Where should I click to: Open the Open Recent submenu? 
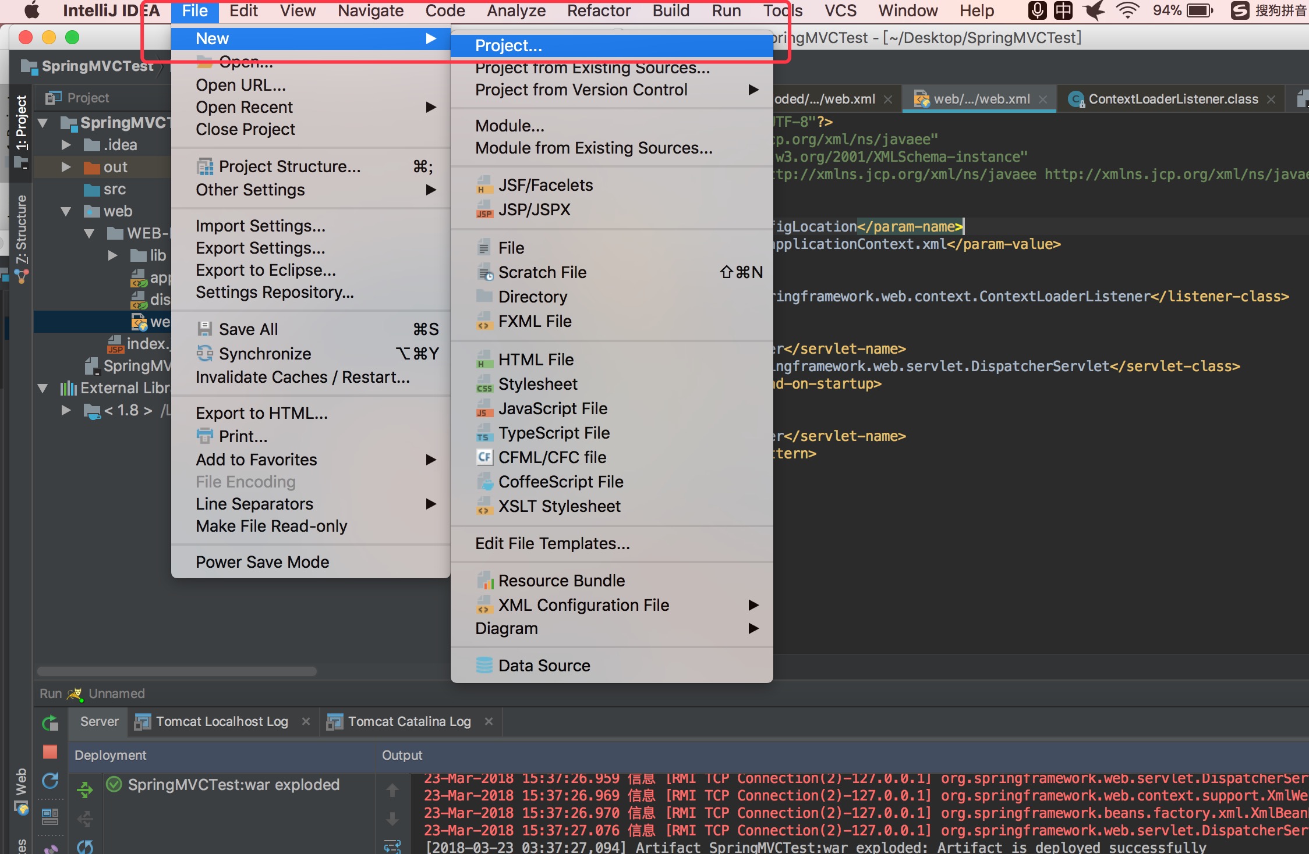pos(311,107)
